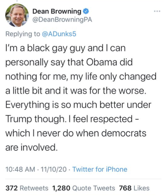The image size is (164, 196).
Task: Click the tweet's final line "are involved."
Action: [x=32, y=147]
